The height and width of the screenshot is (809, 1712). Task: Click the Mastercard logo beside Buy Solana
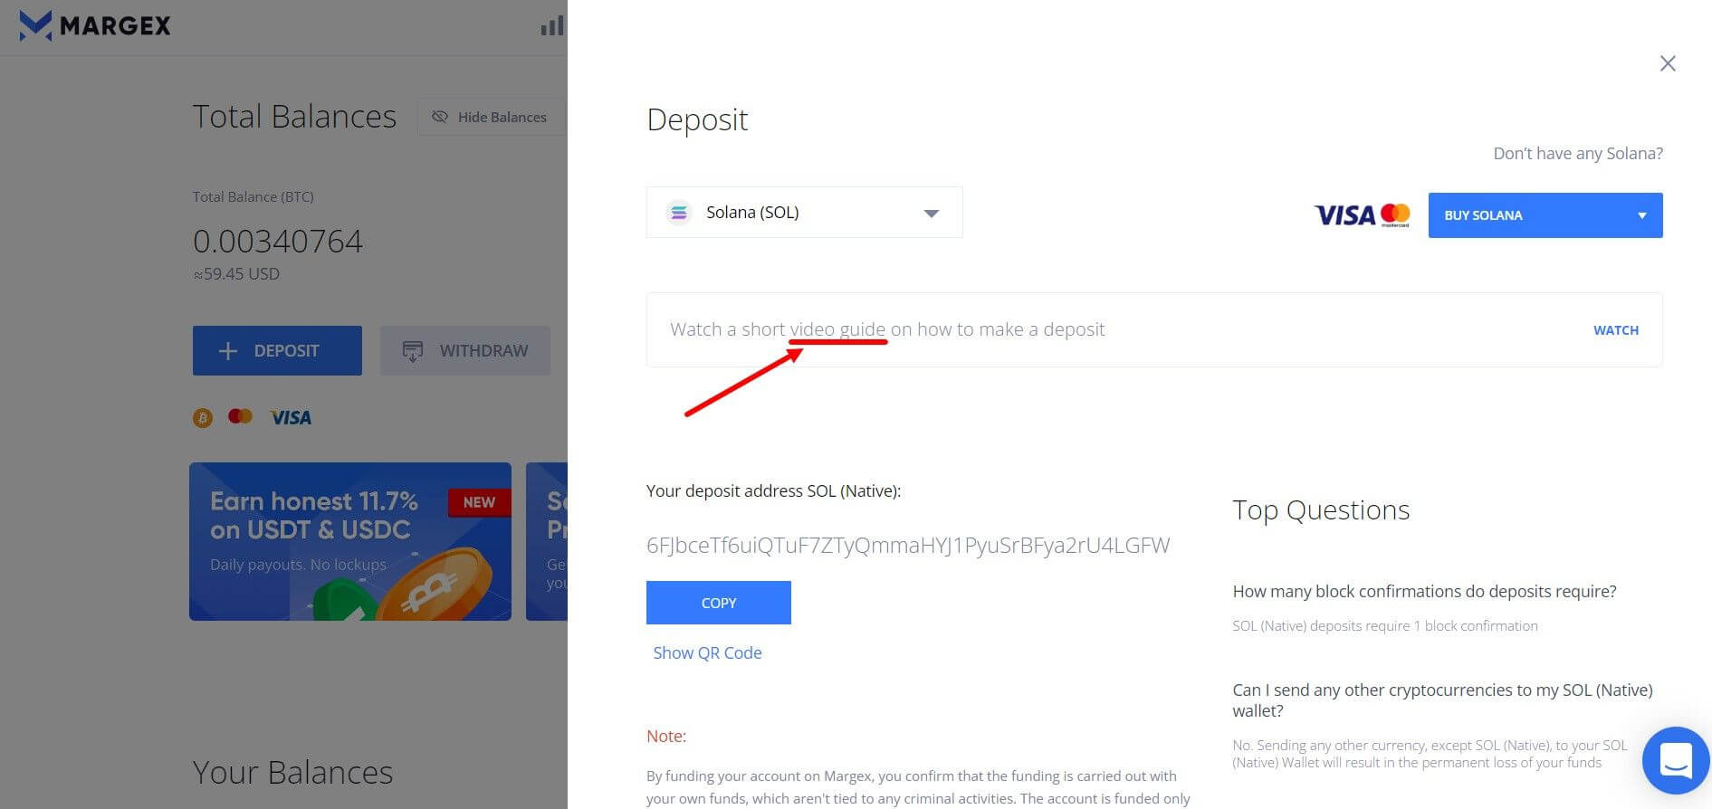tap(1396, 215)
